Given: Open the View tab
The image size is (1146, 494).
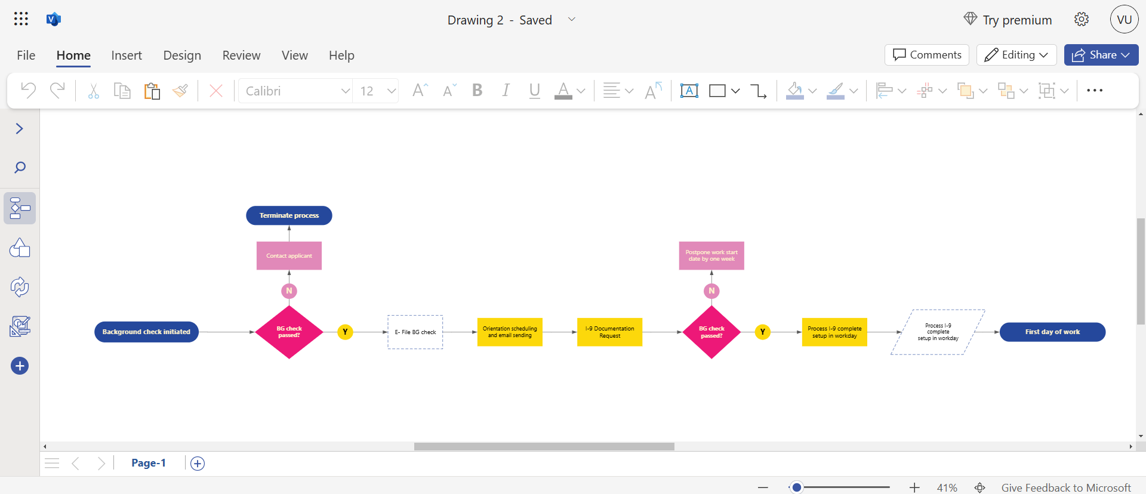Looking at the screenshot, I should (295, 55).
